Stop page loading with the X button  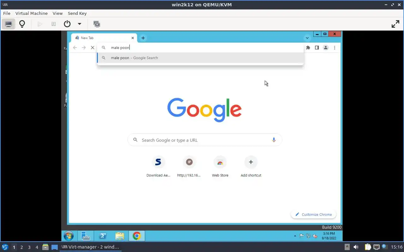click(92, 48)
